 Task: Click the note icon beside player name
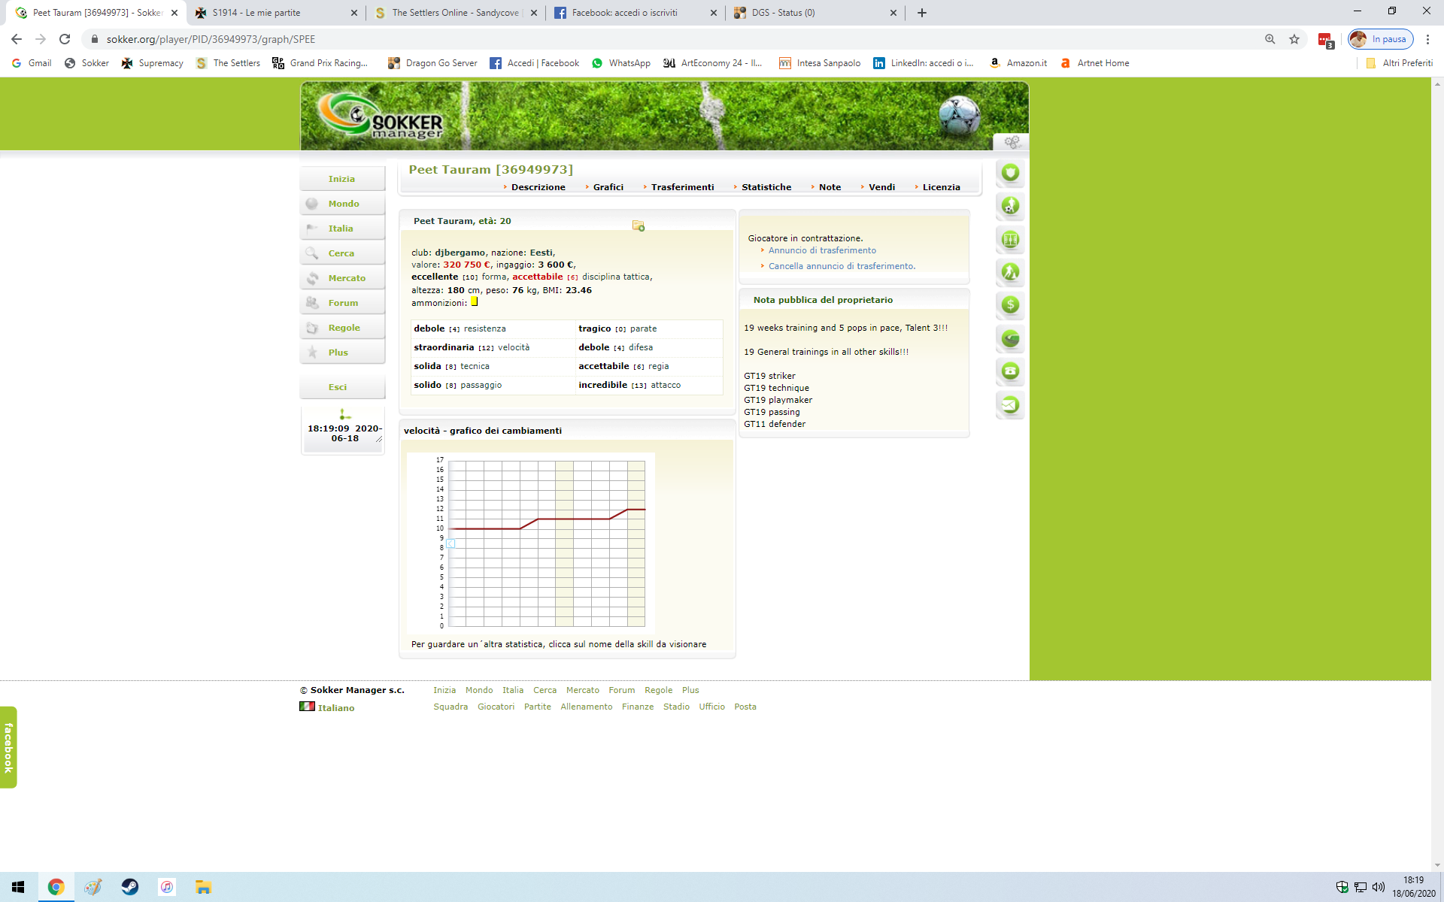pos(639,225)
